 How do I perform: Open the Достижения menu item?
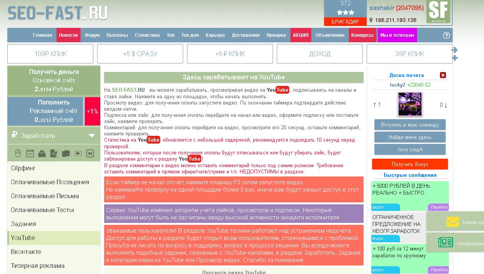tap(246, 35)
